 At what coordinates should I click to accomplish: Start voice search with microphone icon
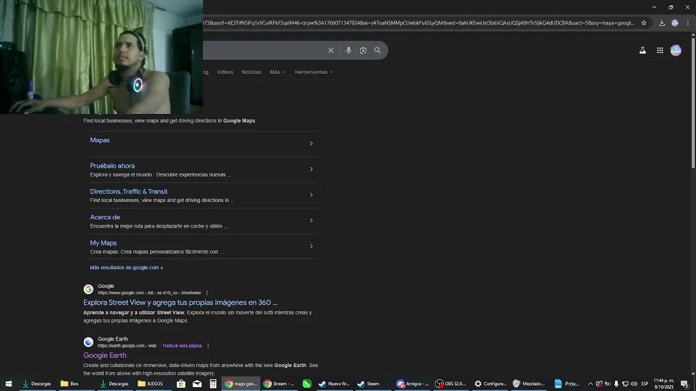click(349, 51)
